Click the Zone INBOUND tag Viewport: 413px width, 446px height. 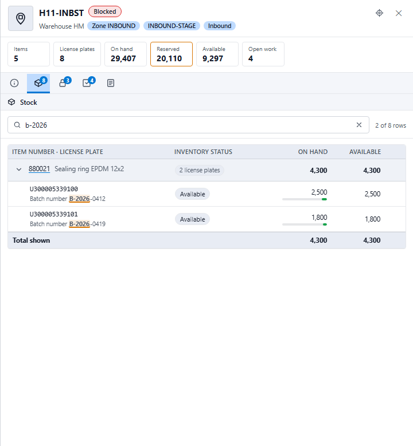[114, 26]
